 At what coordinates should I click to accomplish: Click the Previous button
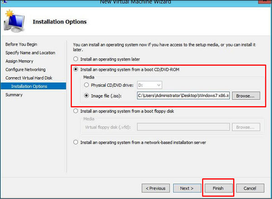tap(156, 188)
